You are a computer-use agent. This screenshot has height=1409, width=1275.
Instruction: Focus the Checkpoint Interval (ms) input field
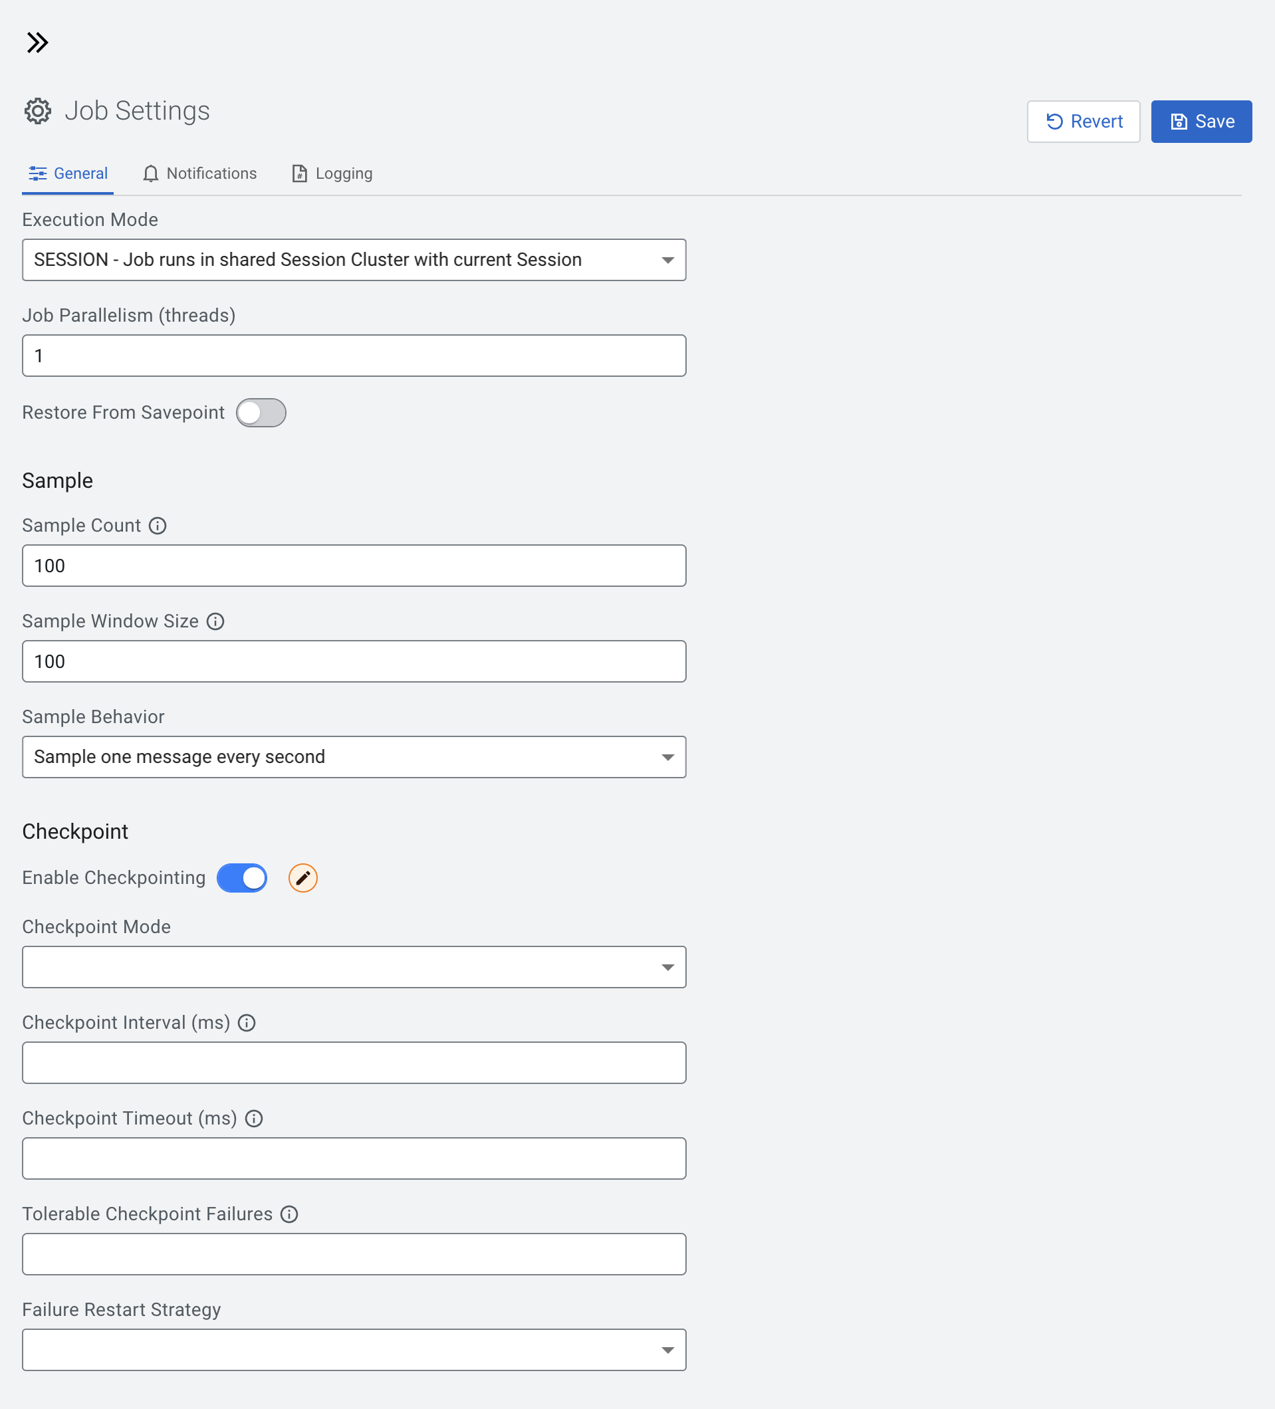coord(354,1063)
